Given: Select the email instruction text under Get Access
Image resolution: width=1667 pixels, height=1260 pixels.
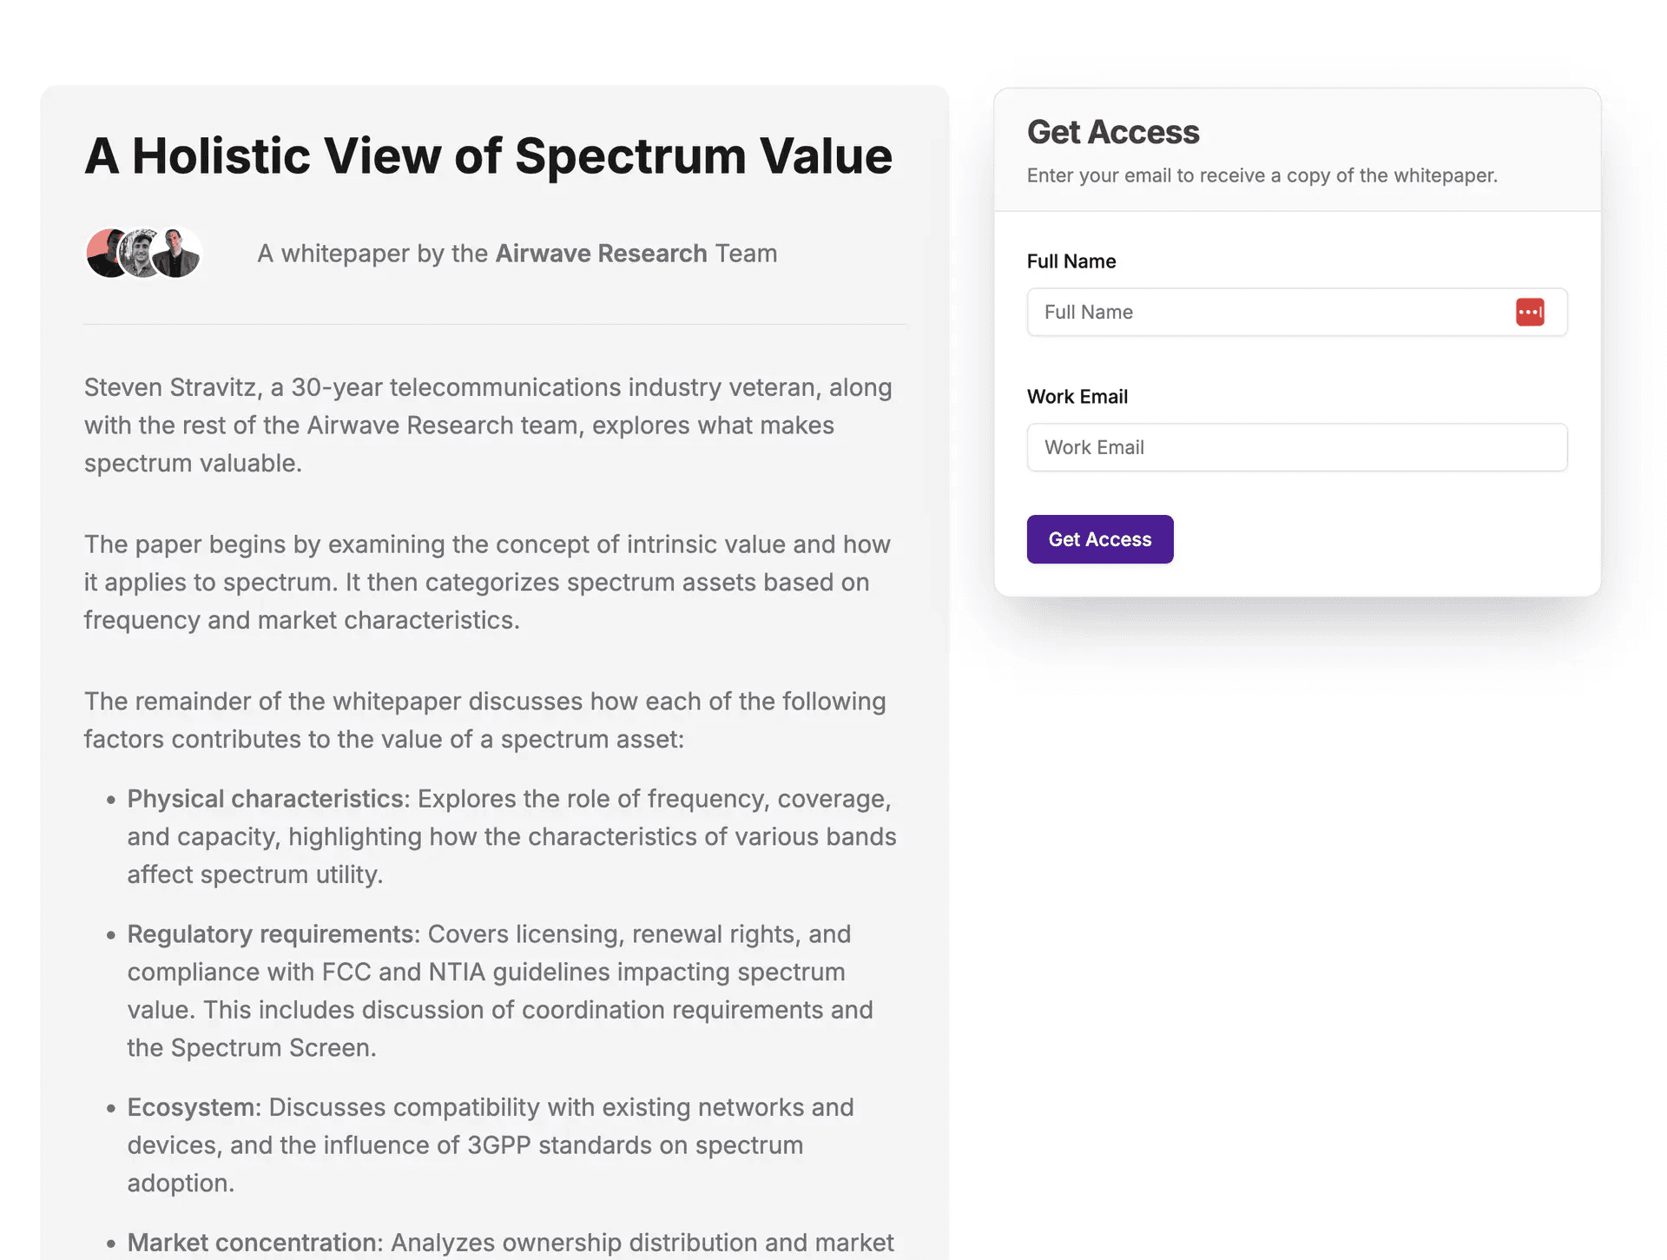Looking at the screenshot, I should [1261, 175].
